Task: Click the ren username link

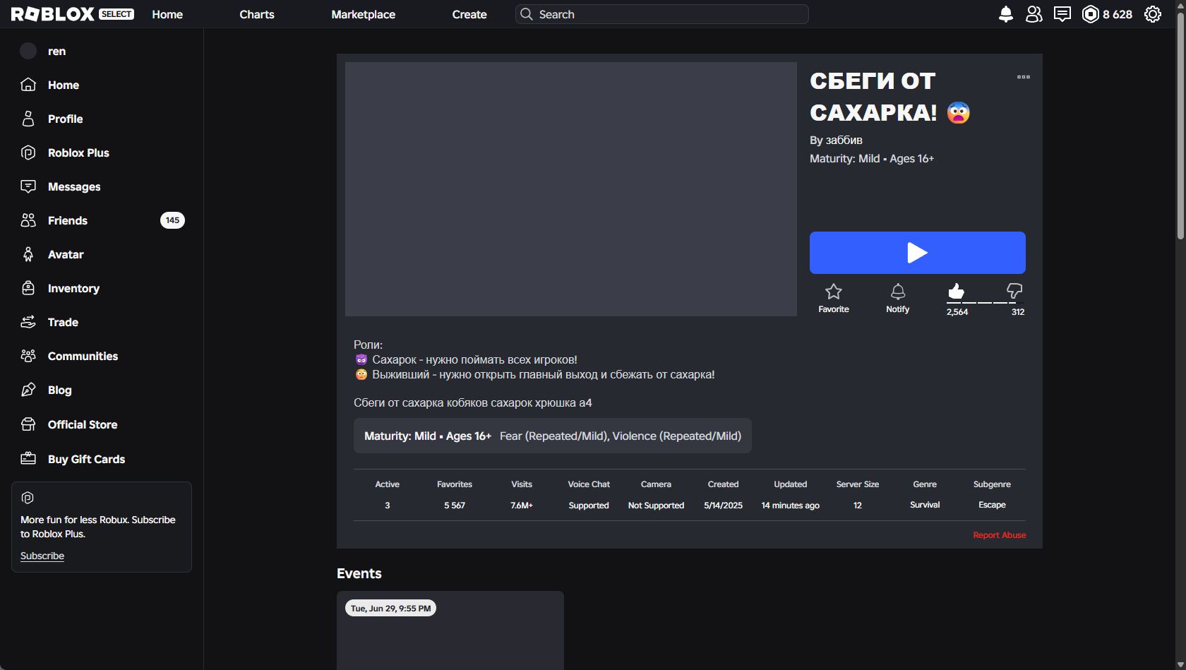Action: click(56, 51)
